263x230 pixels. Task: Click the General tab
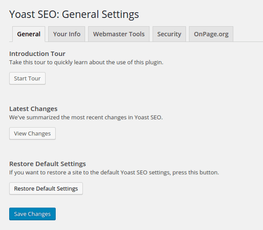29,34
